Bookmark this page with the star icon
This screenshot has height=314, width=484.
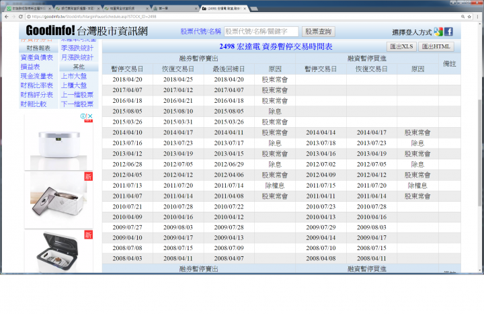(x=469, y=17)
